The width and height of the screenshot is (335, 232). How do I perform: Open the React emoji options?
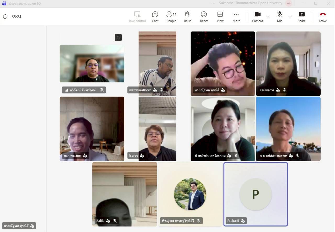click(204, 17)
